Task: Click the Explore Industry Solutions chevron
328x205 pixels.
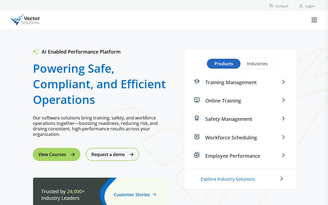Action: click(x=282, y=179)
